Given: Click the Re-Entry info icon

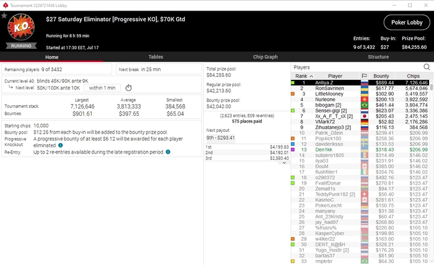Looking at the screenshot, I should point(168,152).
